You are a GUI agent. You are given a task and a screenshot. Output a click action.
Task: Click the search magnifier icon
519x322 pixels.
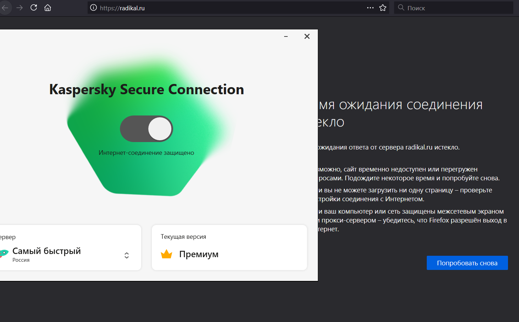click(401, 7)
